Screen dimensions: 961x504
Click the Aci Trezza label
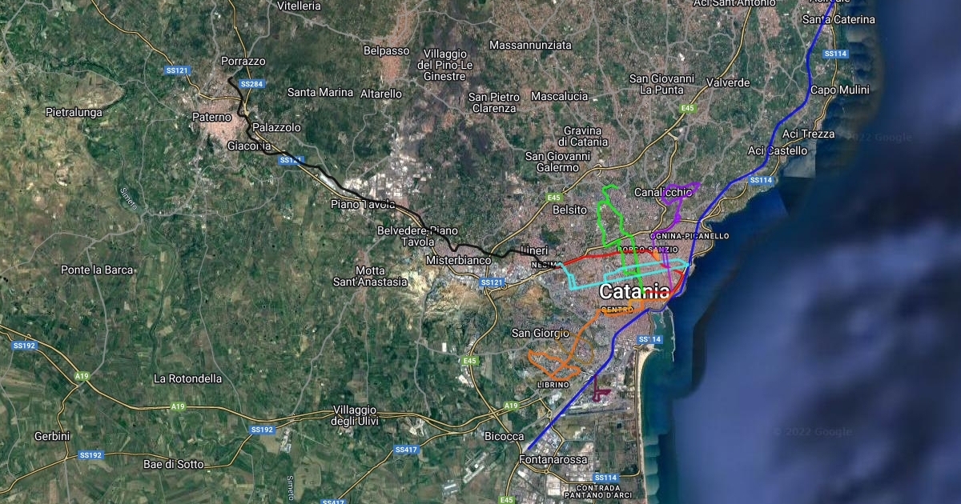tap(808, 134)
